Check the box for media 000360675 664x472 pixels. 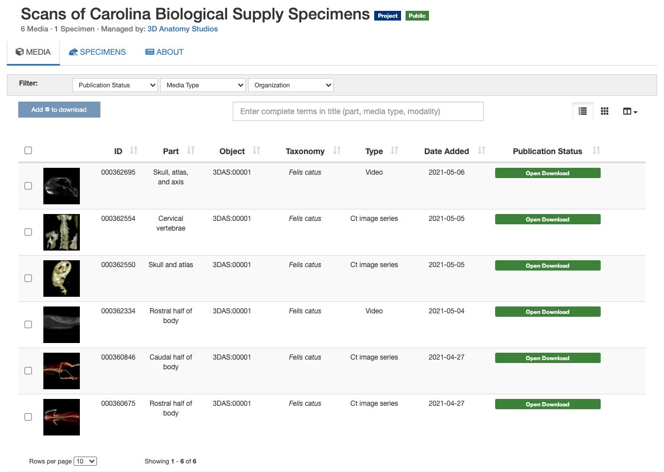[x=29, y=417]
